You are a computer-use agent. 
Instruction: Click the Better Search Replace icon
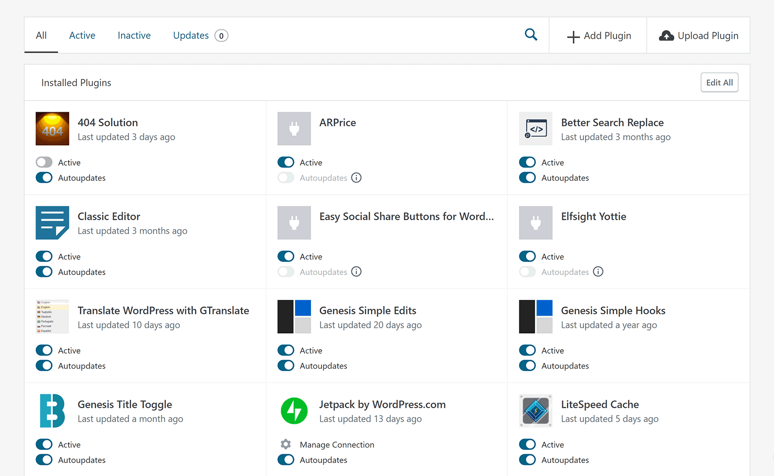tap(536, 129)
